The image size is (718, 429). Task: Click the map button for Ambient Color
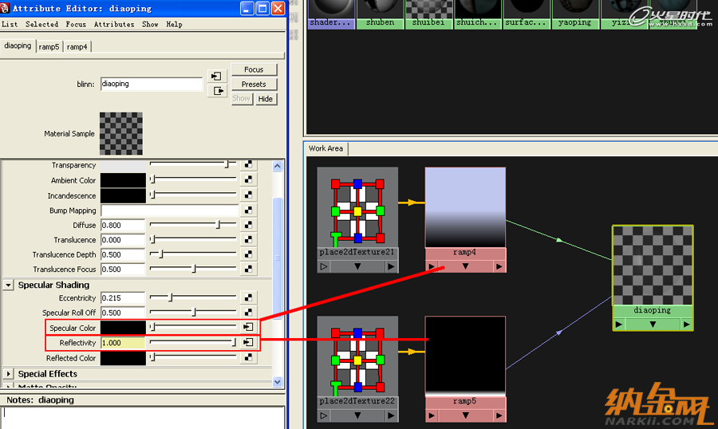click(248, 179)
